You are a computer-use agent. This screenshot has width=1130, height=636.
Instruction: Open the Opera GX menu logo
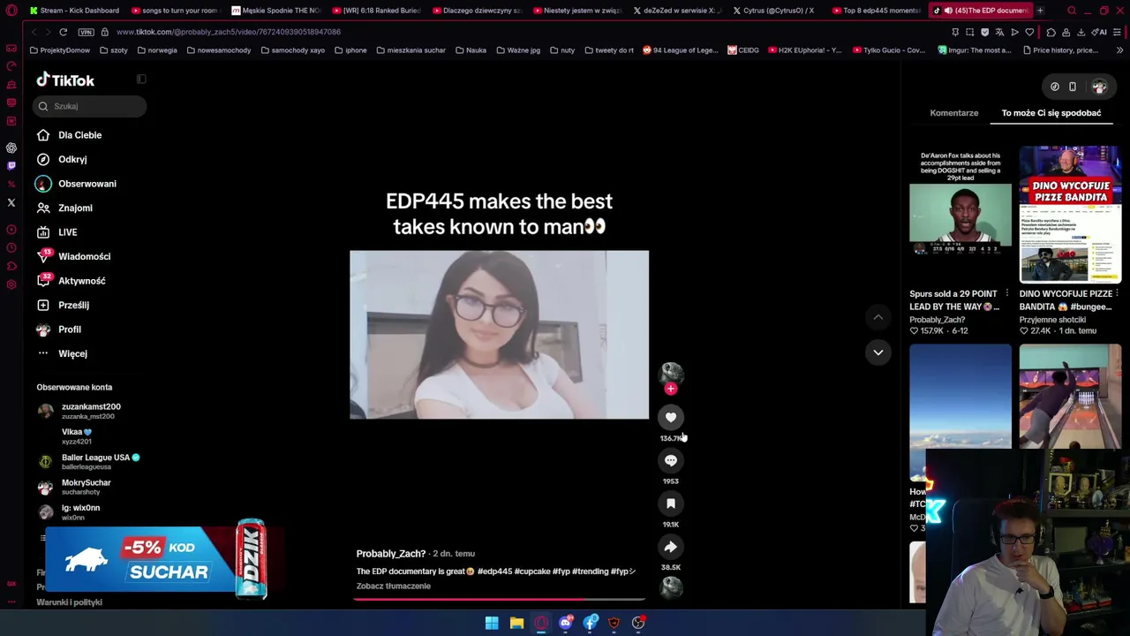click(x=11, y=11)
